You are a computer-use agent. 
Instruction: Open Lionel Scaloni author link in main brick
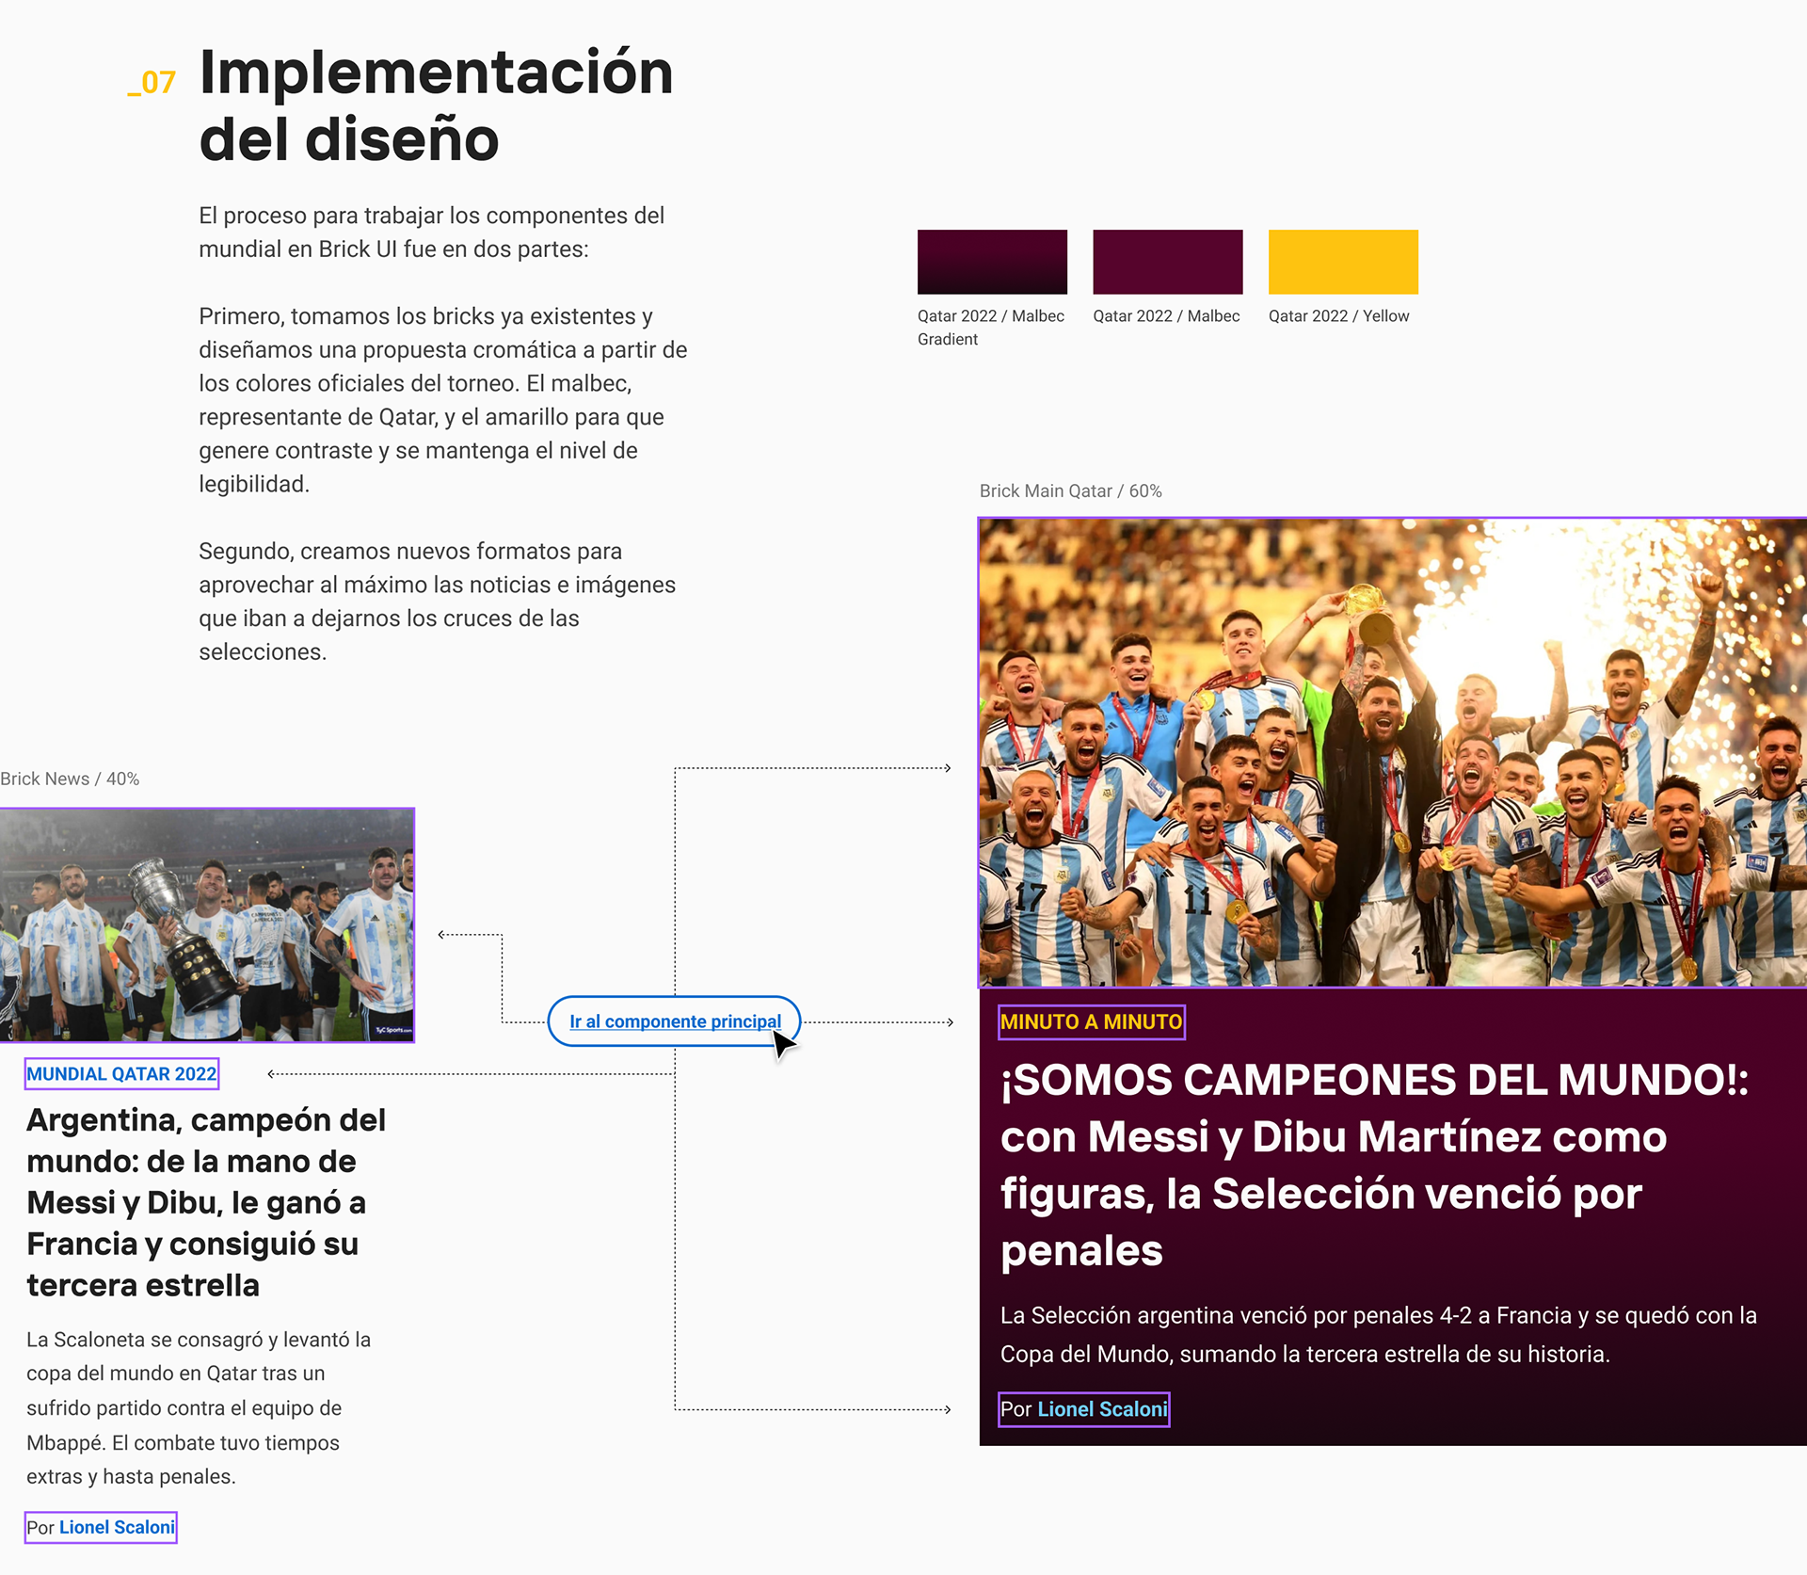click(x=1102, y=1409)
